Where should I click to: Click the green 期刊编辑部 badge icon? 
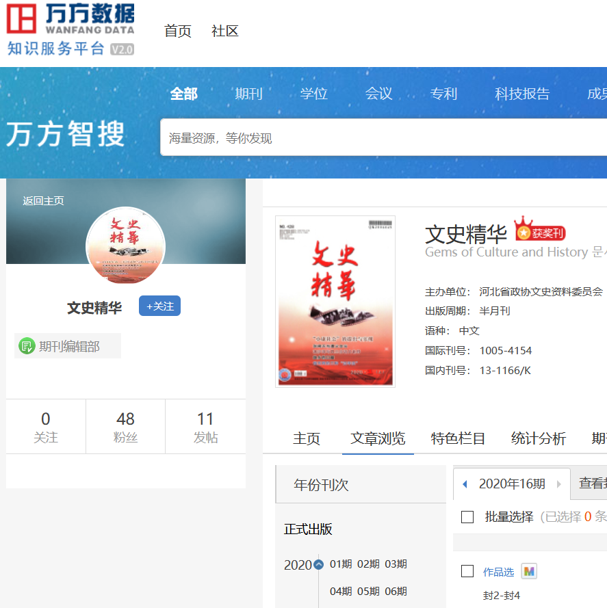click(x=27, y=346)
